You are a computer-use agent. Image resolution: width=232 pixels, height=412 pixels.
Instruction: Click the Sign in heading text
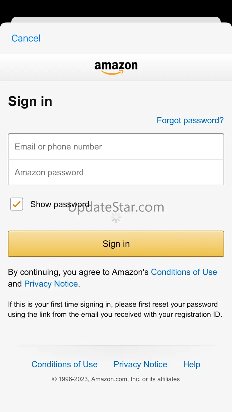[30, 101]
